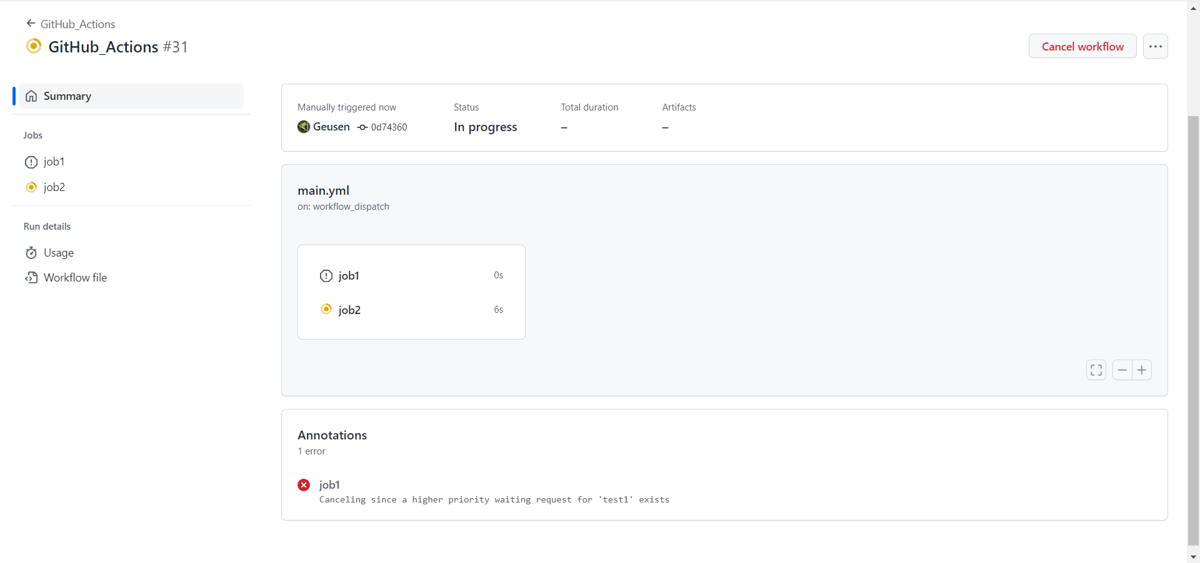Go back via the GitHub_Actions arrow link
This screenshot has width=1200, height=563.
coord(71,24)
